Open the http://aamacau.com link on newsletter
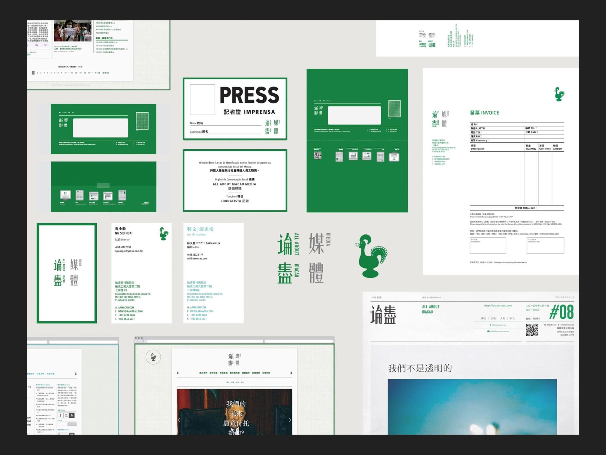The image size is (606, 455). coord(498,305)
